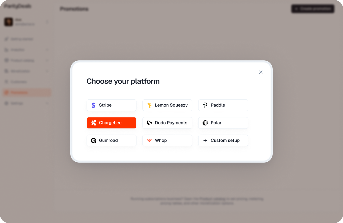Viewport: 343px width, 223px height.
Task: Select Custom setup with plus sign
Action: pyautogui.click(x=223, y=140)
